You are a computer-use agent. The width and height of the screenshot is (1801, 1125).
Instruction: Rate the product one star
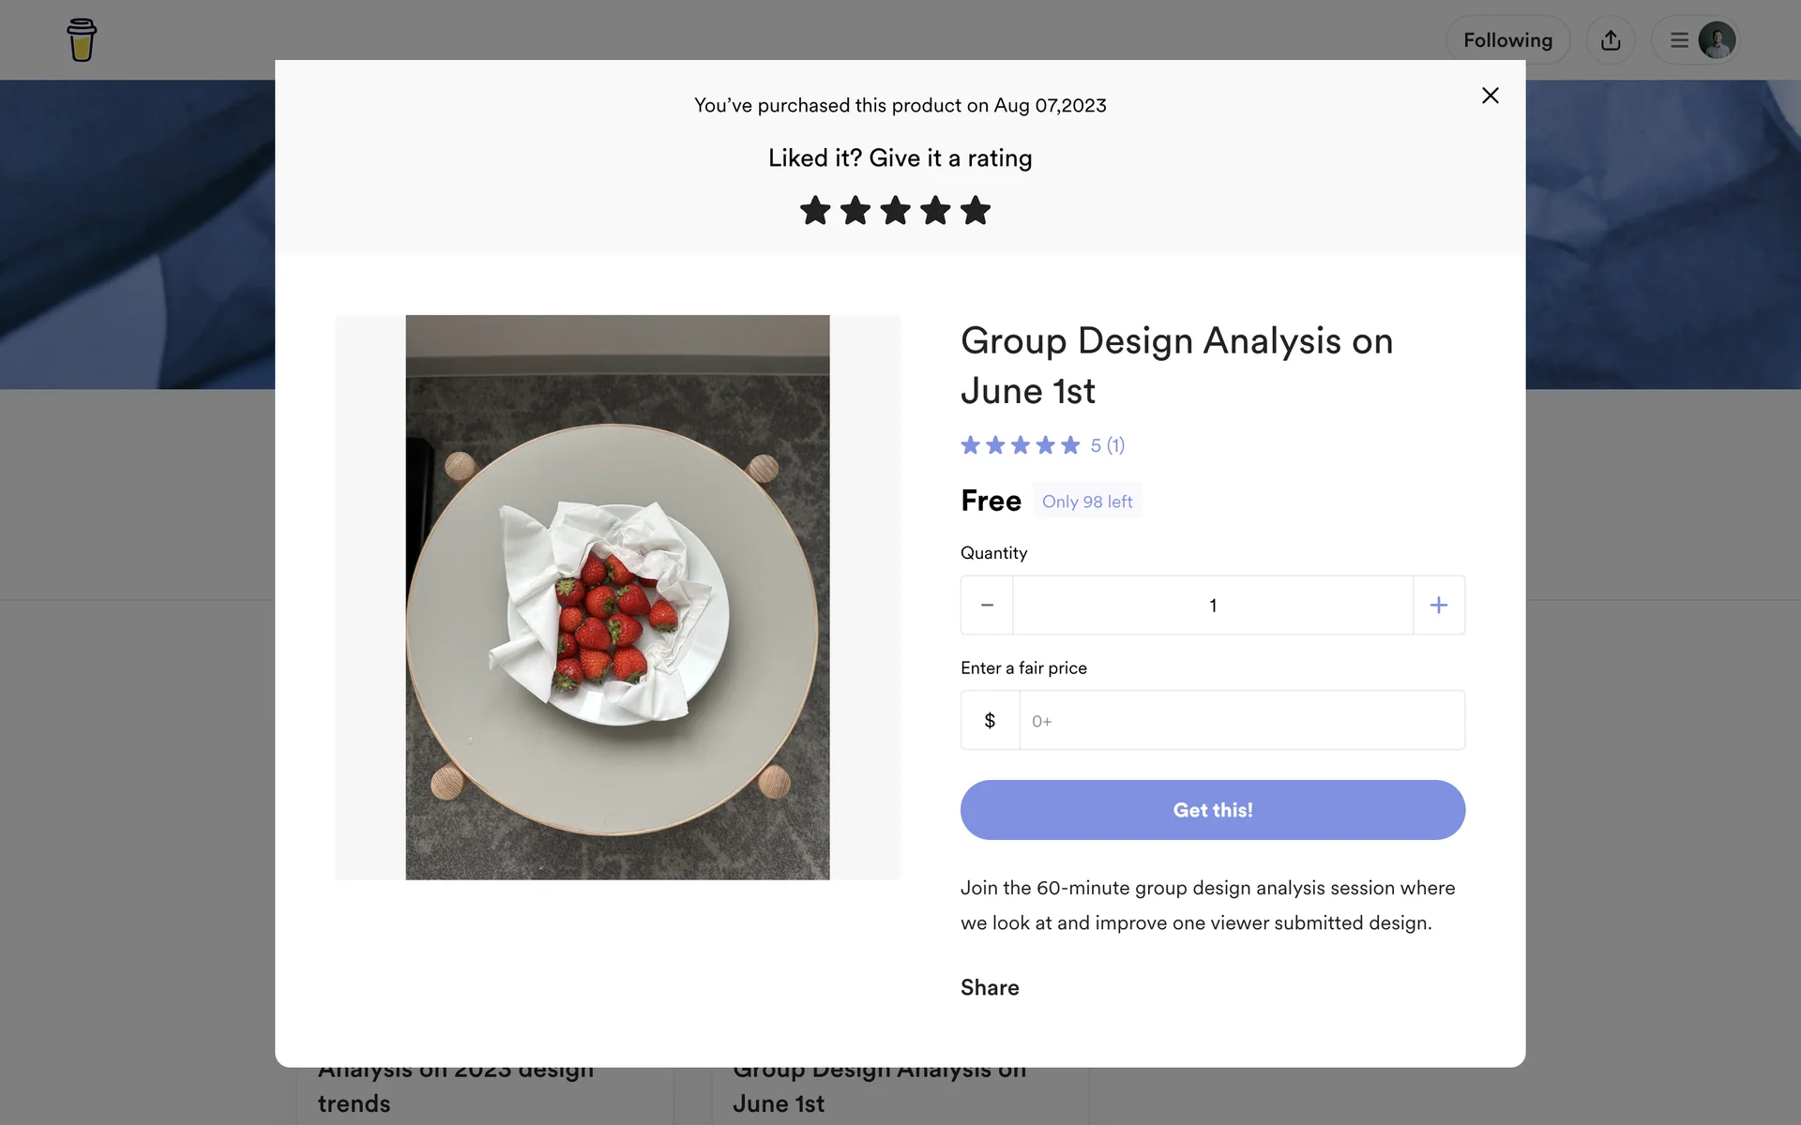(815, 210)
